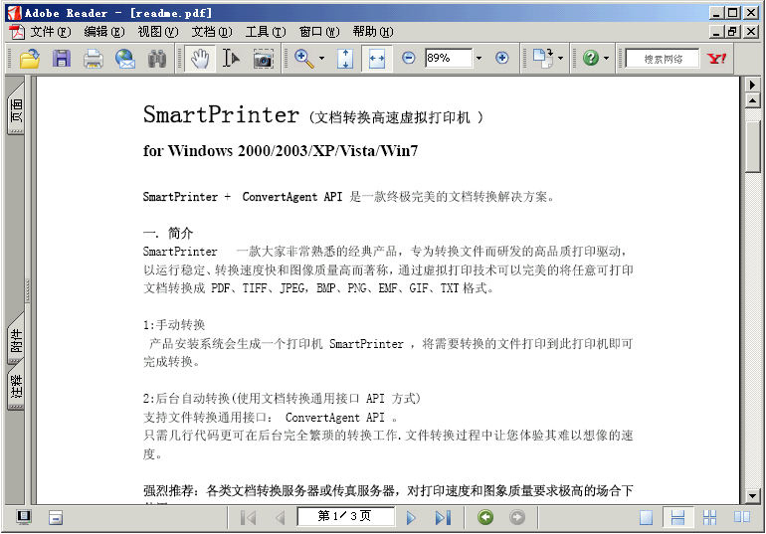Enable continuous page layout in status bar
Screen dimensions: 766x534
pos(677,517)
